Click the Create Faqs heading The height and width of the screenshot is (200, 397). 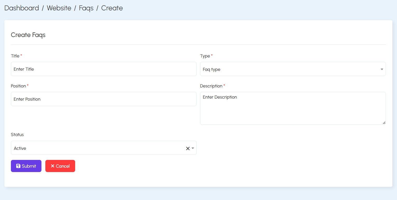coord(28,35)
